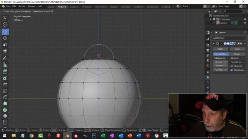
Task: Open the Scene selector dropdown
Action: click(179, 6)
